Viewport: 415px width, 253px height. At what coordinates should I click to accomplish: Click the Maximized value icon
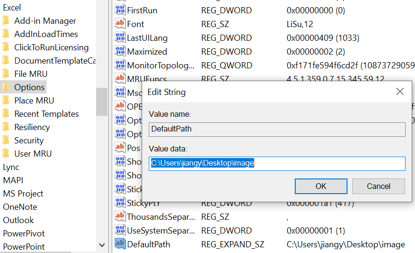pos(120,51)
